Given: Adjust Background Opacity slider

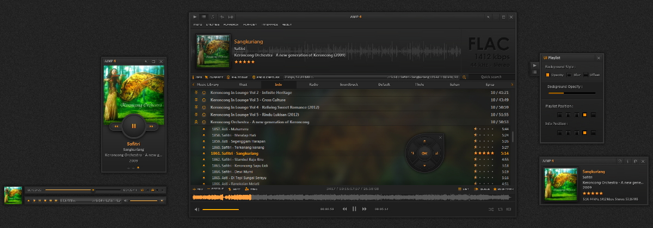Looking at the screenshot, I should (571, 93).
